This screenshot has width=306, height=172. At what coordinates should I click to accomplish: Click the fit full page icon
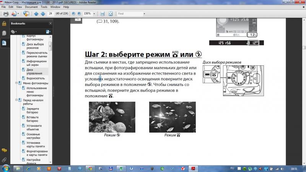pyautogui.click(x=111, y=14)
